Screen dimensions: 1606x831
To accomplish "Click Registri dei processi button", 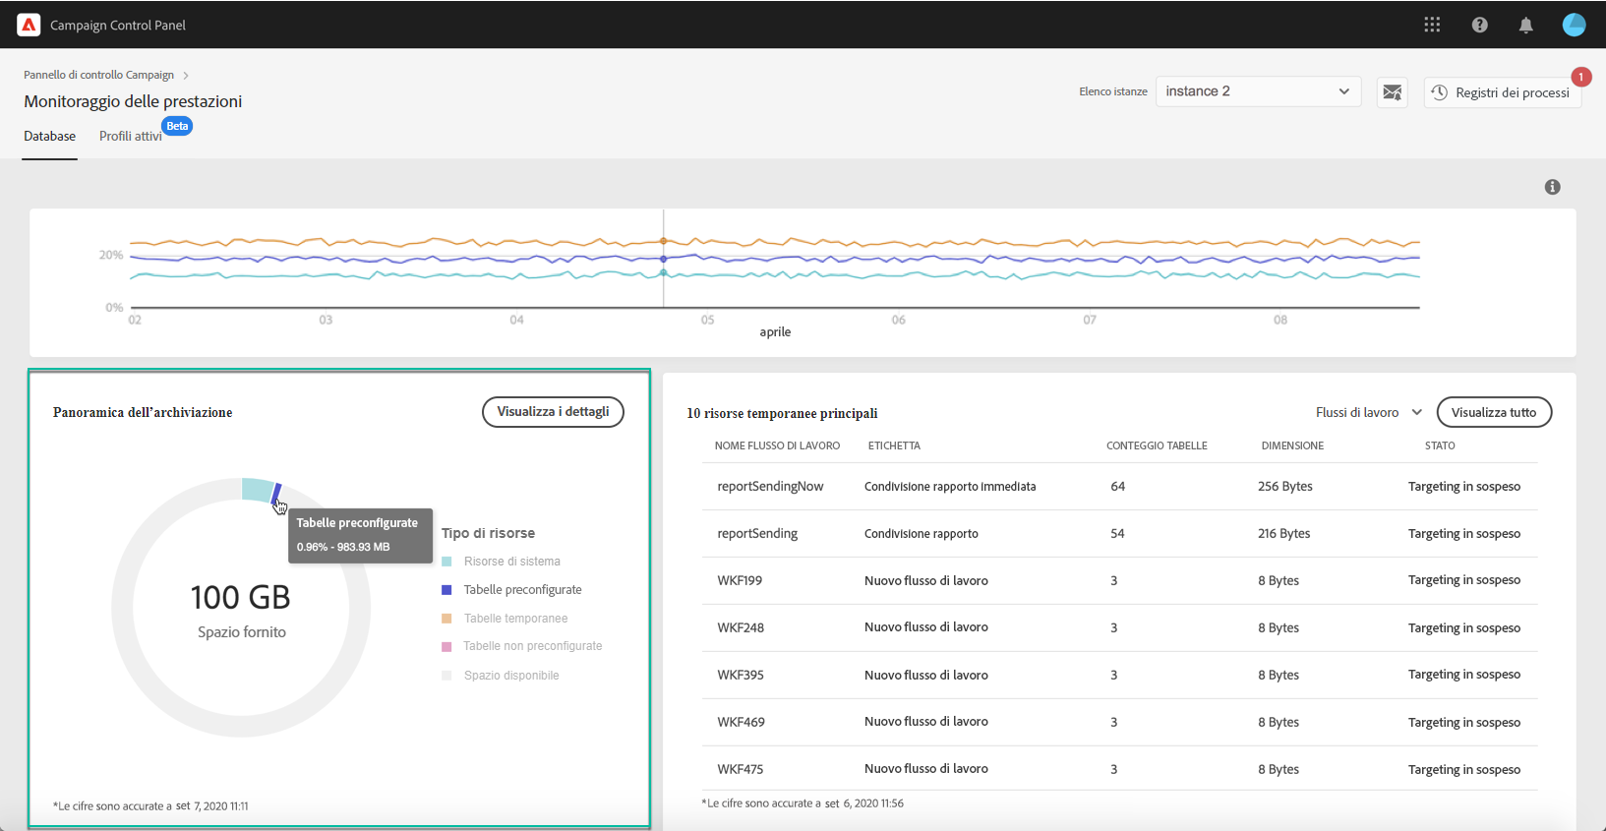I will [x=1502, y=92].
